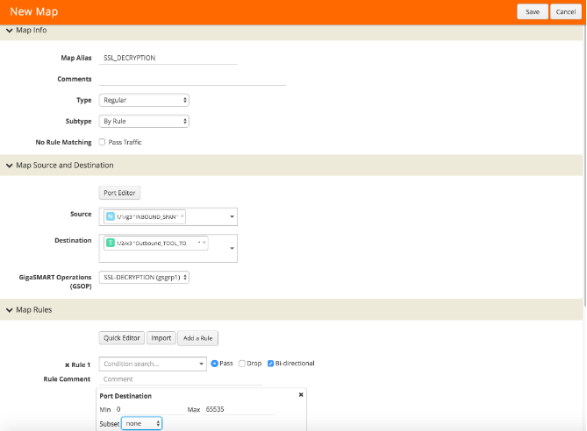Viewport: 587px width, 431px height.
Task: Select the Pass radio button
Action: [x=215, y=364]
